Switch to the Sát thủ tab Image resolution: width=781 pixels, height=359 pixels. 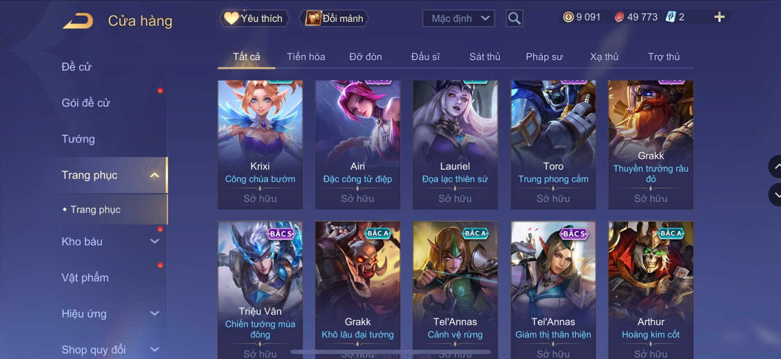coord(484,57)
